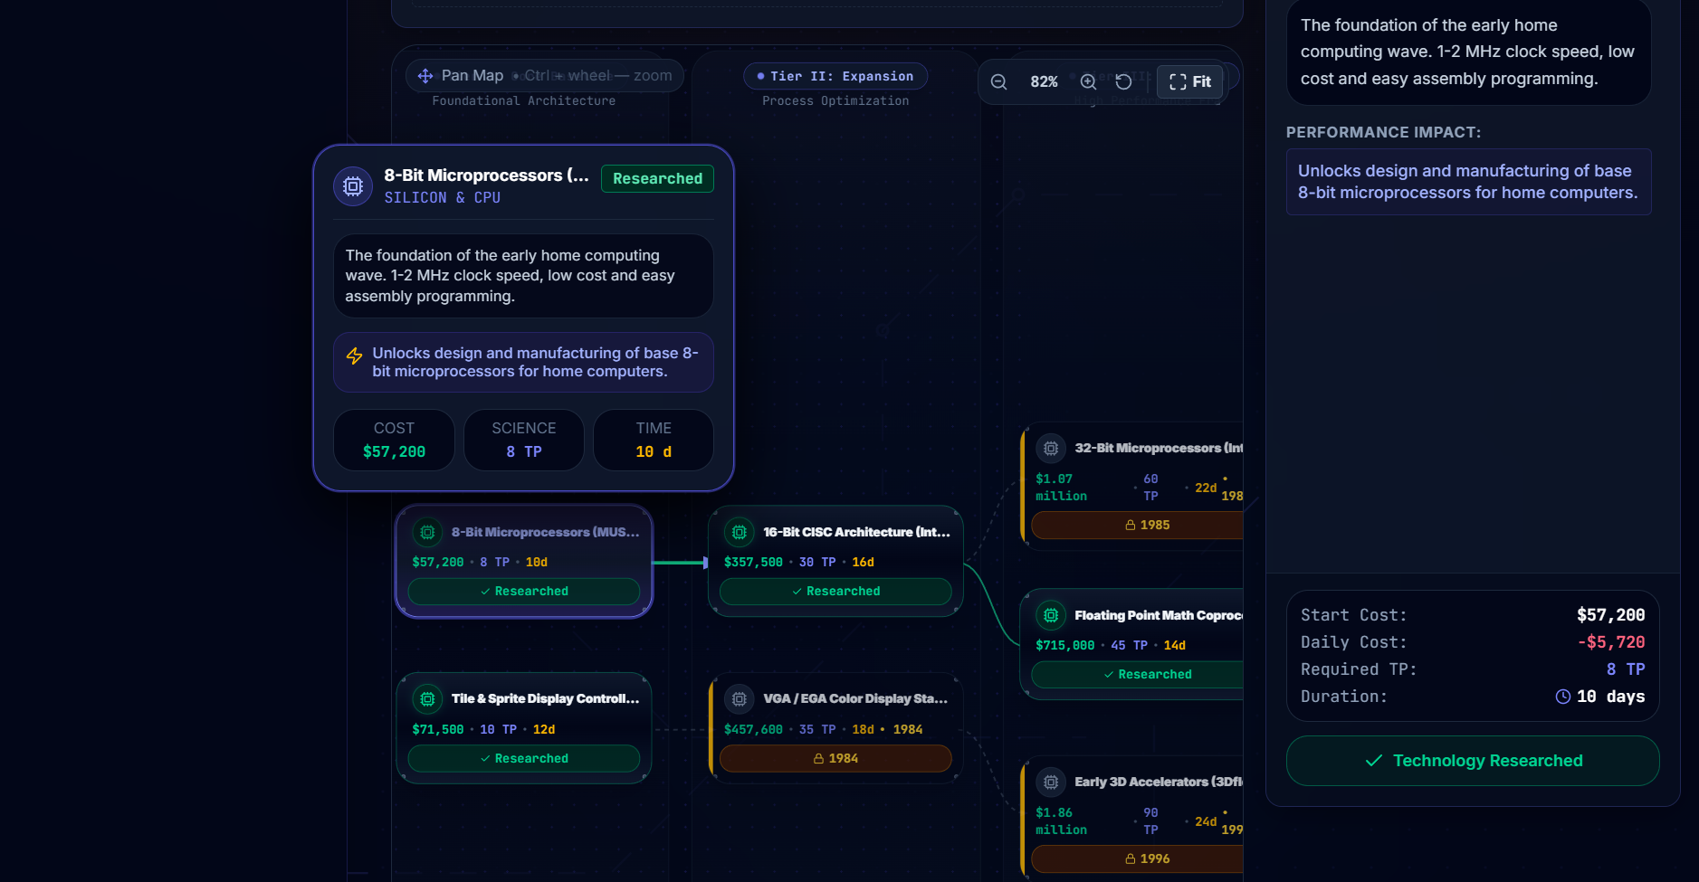Click the Process Optimization subtitle

pos(835,101)
